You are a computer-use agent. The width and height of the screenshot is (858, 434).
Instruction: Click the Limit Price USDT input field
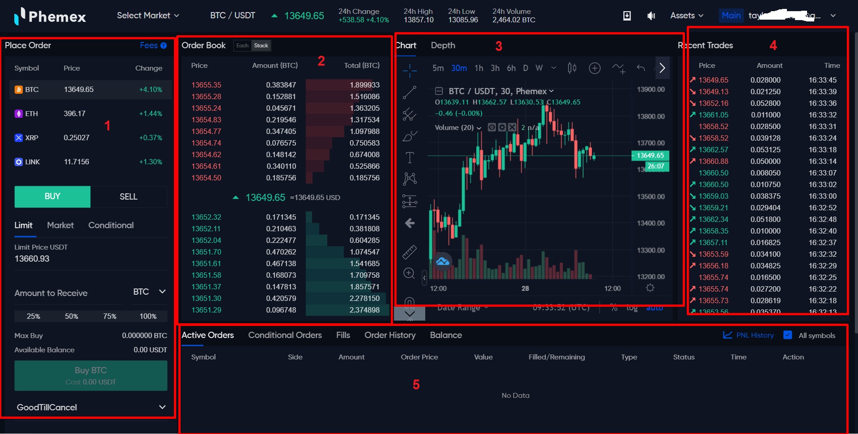click(x=91, y=259)
